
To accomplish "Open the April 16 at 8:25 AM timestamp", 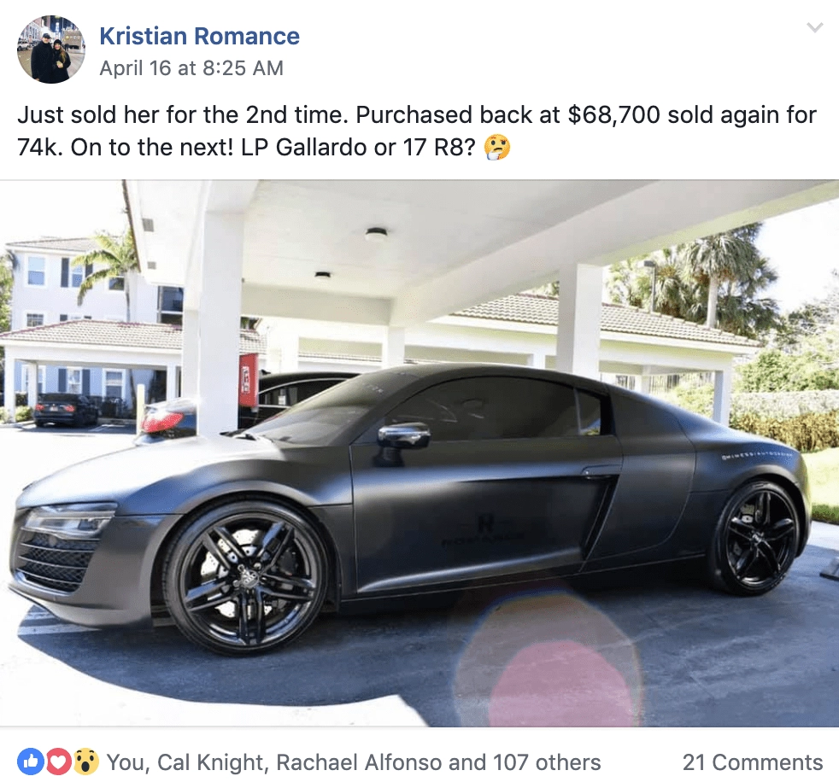I will pyautogui.click(x=191, y=68).
